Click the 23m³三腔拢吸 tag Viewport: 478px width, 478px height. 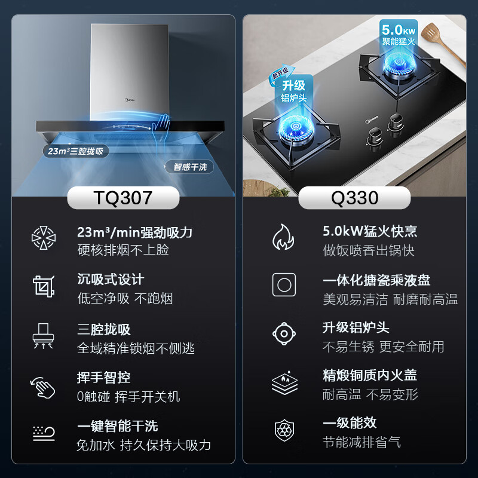pos(76,151)
